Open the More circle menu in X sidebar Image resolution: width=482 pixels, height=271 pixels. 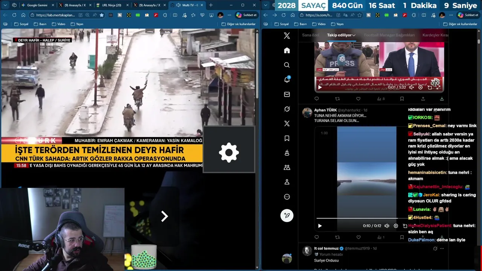tap(287, 197)
